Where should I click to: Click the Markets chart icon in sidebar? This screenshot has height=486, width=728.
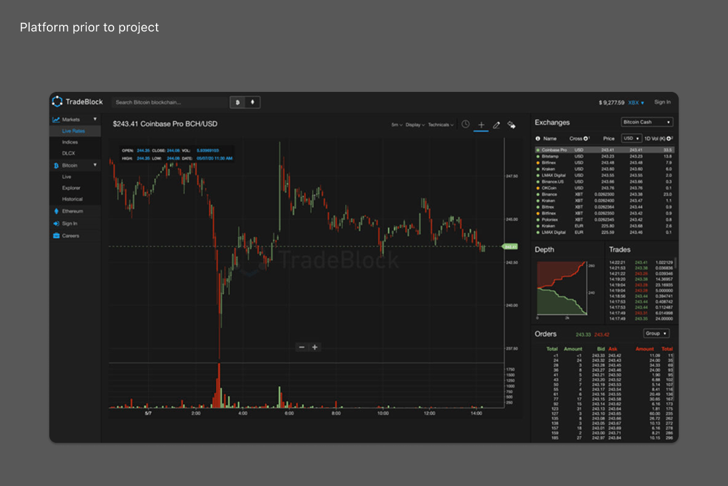55,120
